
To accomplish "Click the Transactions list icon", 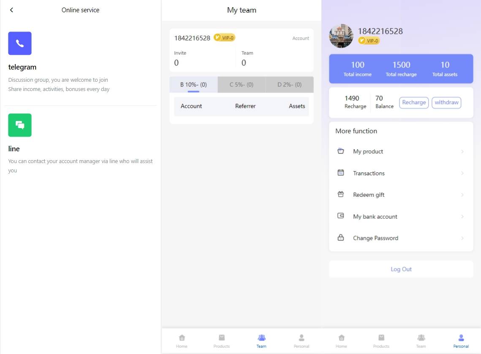I will [x=341, y=173].
